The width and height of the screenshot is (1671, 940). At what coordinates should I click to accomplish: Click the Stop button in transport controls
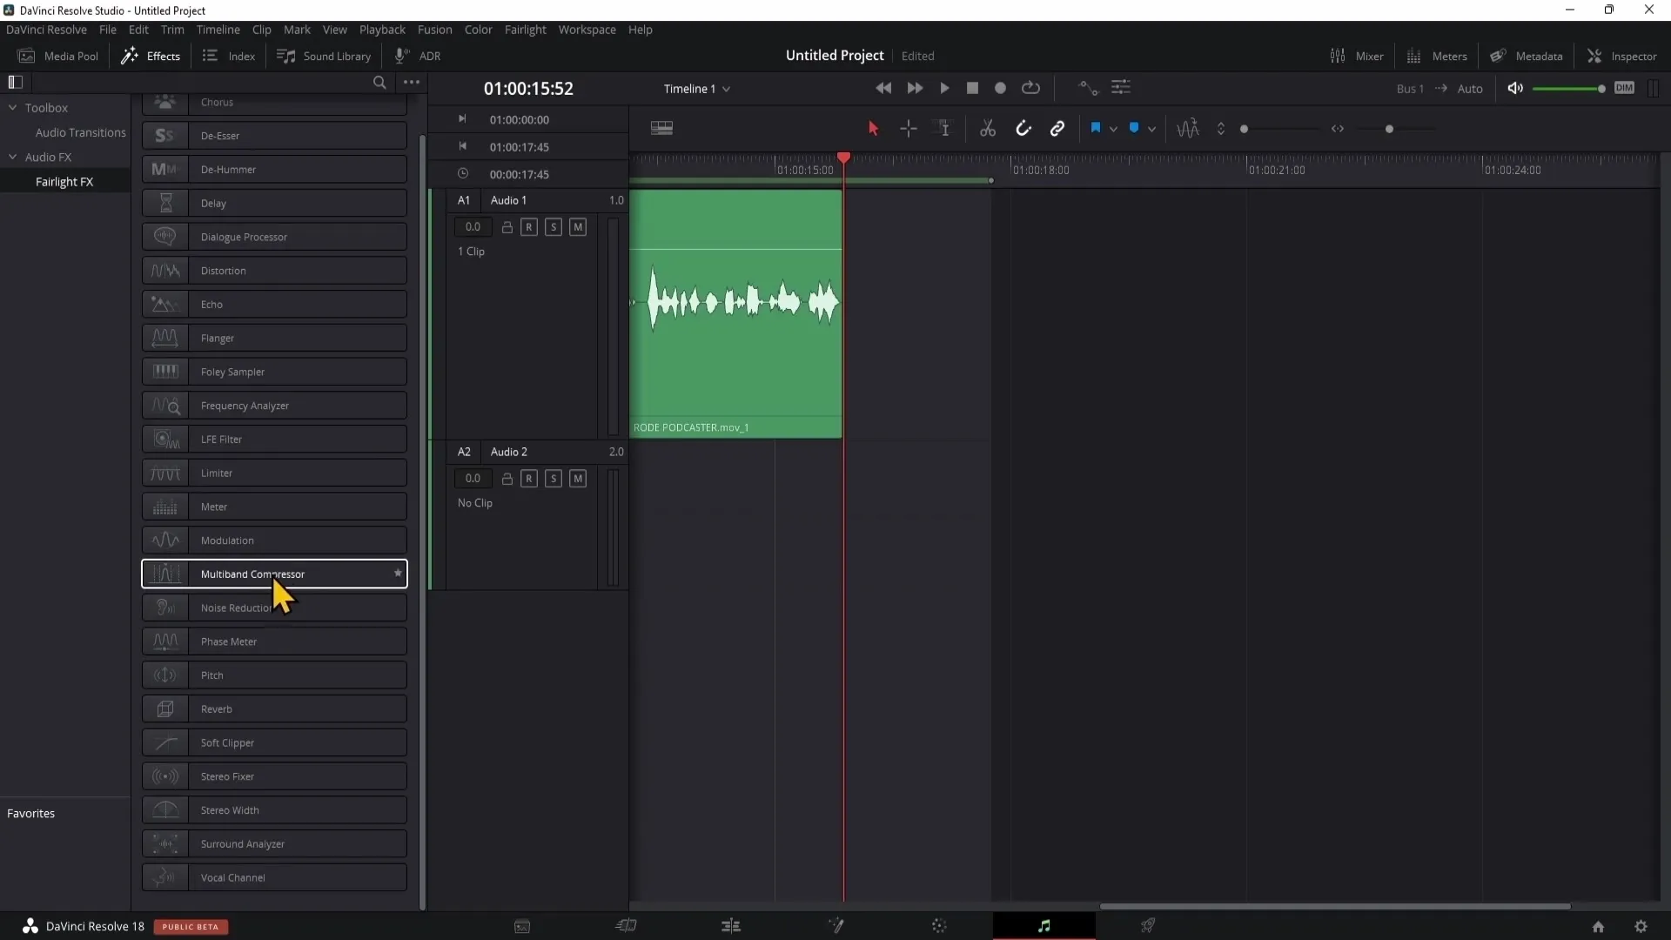[x=972, y=89]
